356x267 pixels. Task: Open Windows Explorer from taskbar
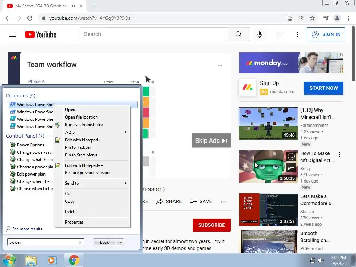[31, 260]
